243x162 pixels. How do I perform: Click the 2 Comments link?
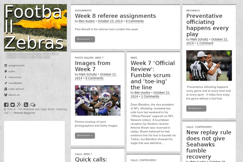(x=150, y=96)
